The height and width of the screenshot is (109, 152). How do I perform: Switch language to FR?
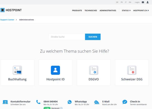122,2
